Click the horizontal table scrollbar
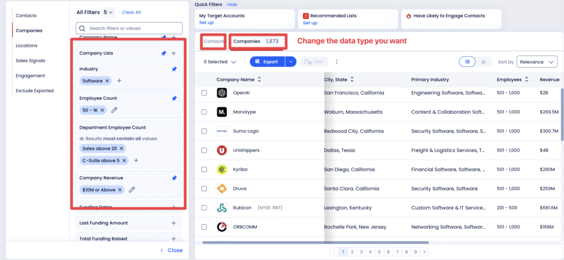Image resolution: width=564 pixels, height=260 pixels. [x=316, y=243]
